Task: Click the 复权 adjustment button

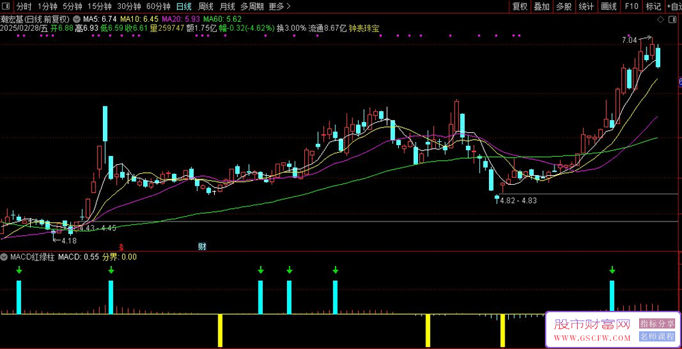Action: (x=520, y=7)
